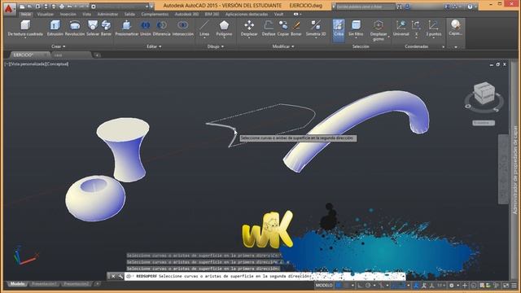The height and width of the screenshot is (293, 521).
Task: Add a new drawing tab with plus
Action: click(97, 55)
